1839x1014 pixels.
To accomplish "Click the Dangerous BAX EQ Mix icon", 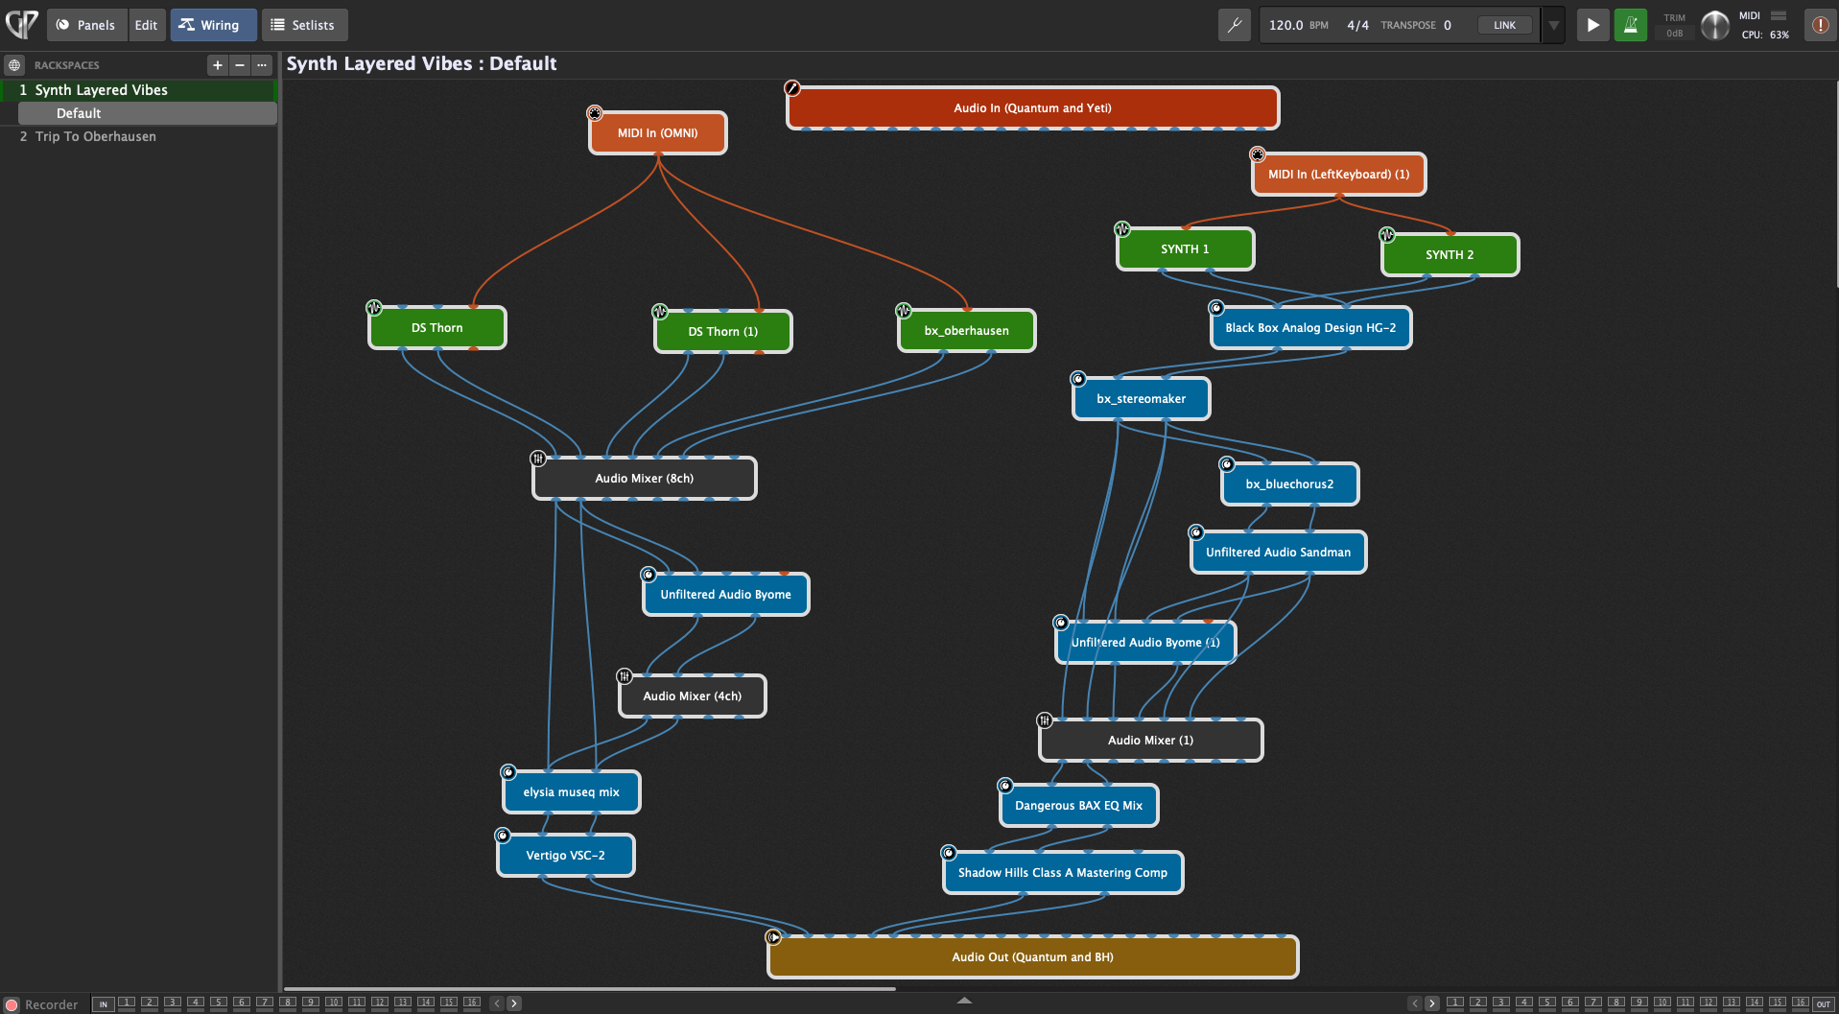I will 1005,786.
